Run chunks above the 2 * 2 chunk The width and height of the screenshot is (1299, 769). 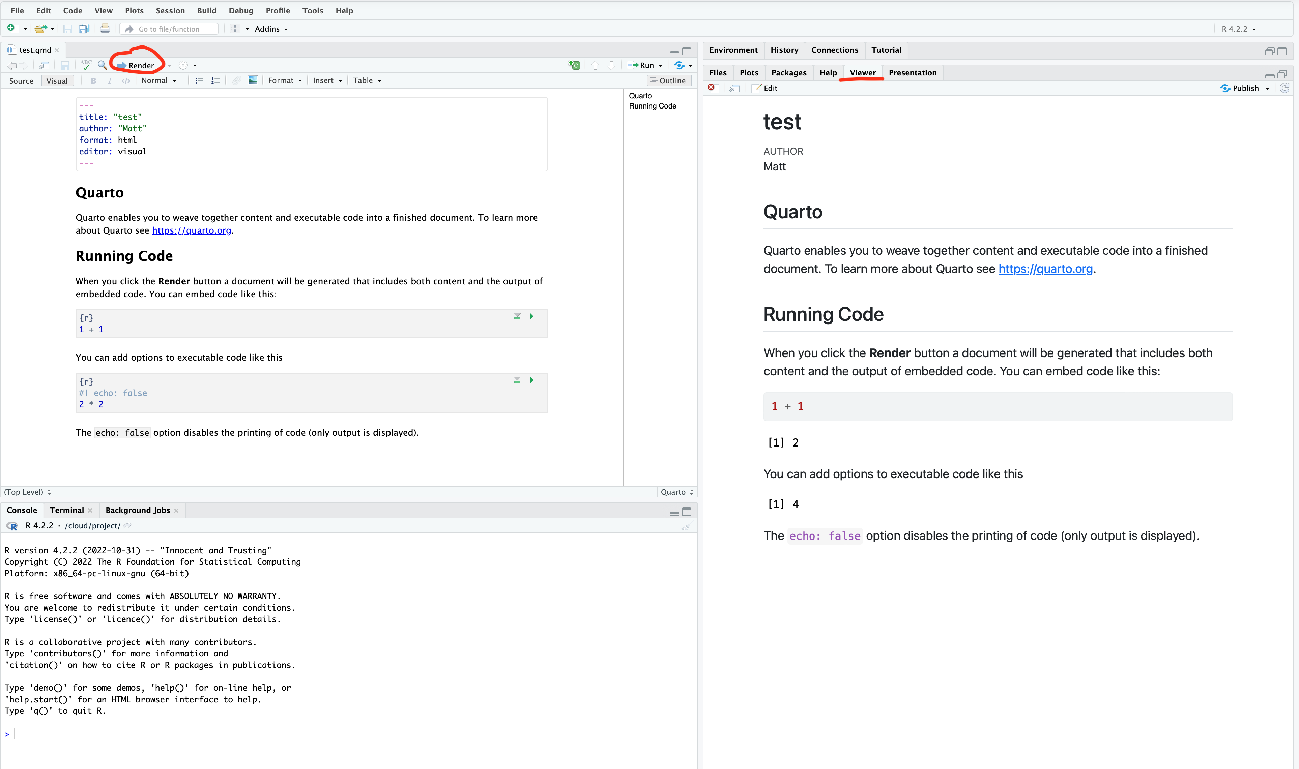pyautogui.click(x=517, y=380)
